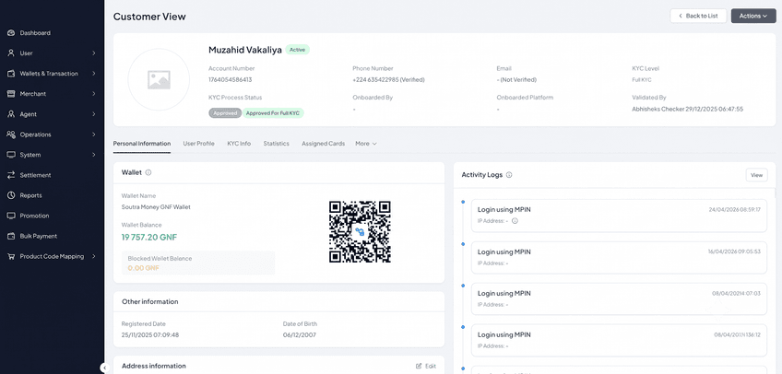Click the account number 1764054586413
This screenshot has height=374, width=782.
point(230,79)
